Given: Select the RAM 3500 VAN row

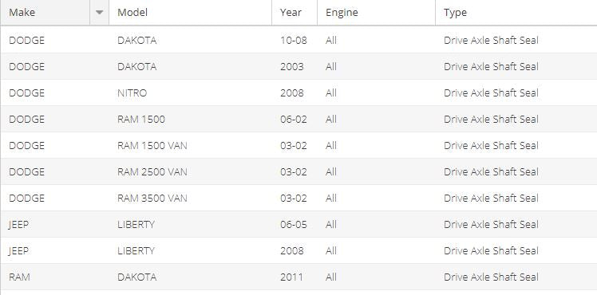Looking at the screenshot, I should 298,198.
